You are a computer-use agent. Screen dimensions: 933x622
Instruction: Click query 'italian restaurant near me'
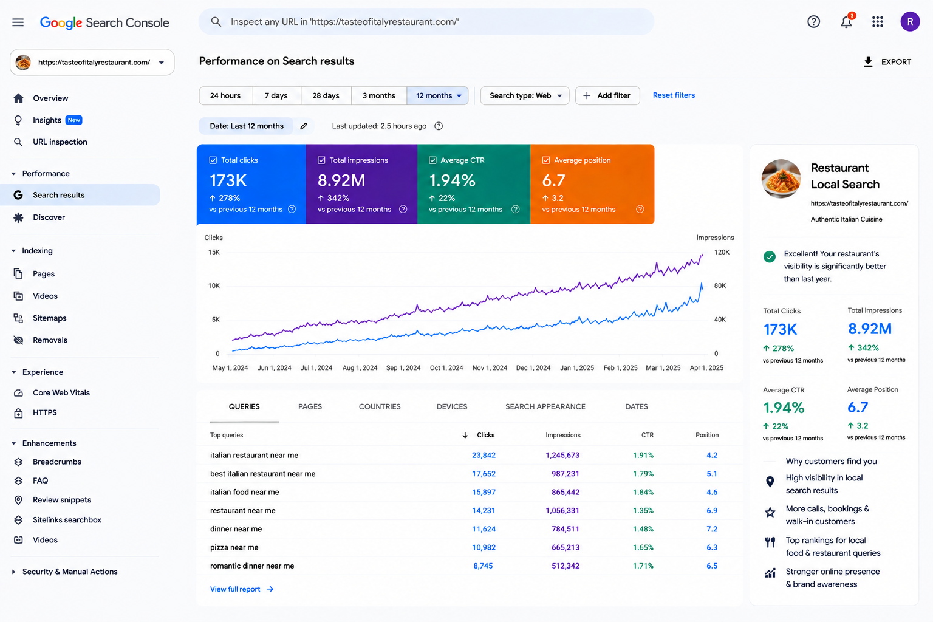(x=254, y=456)
